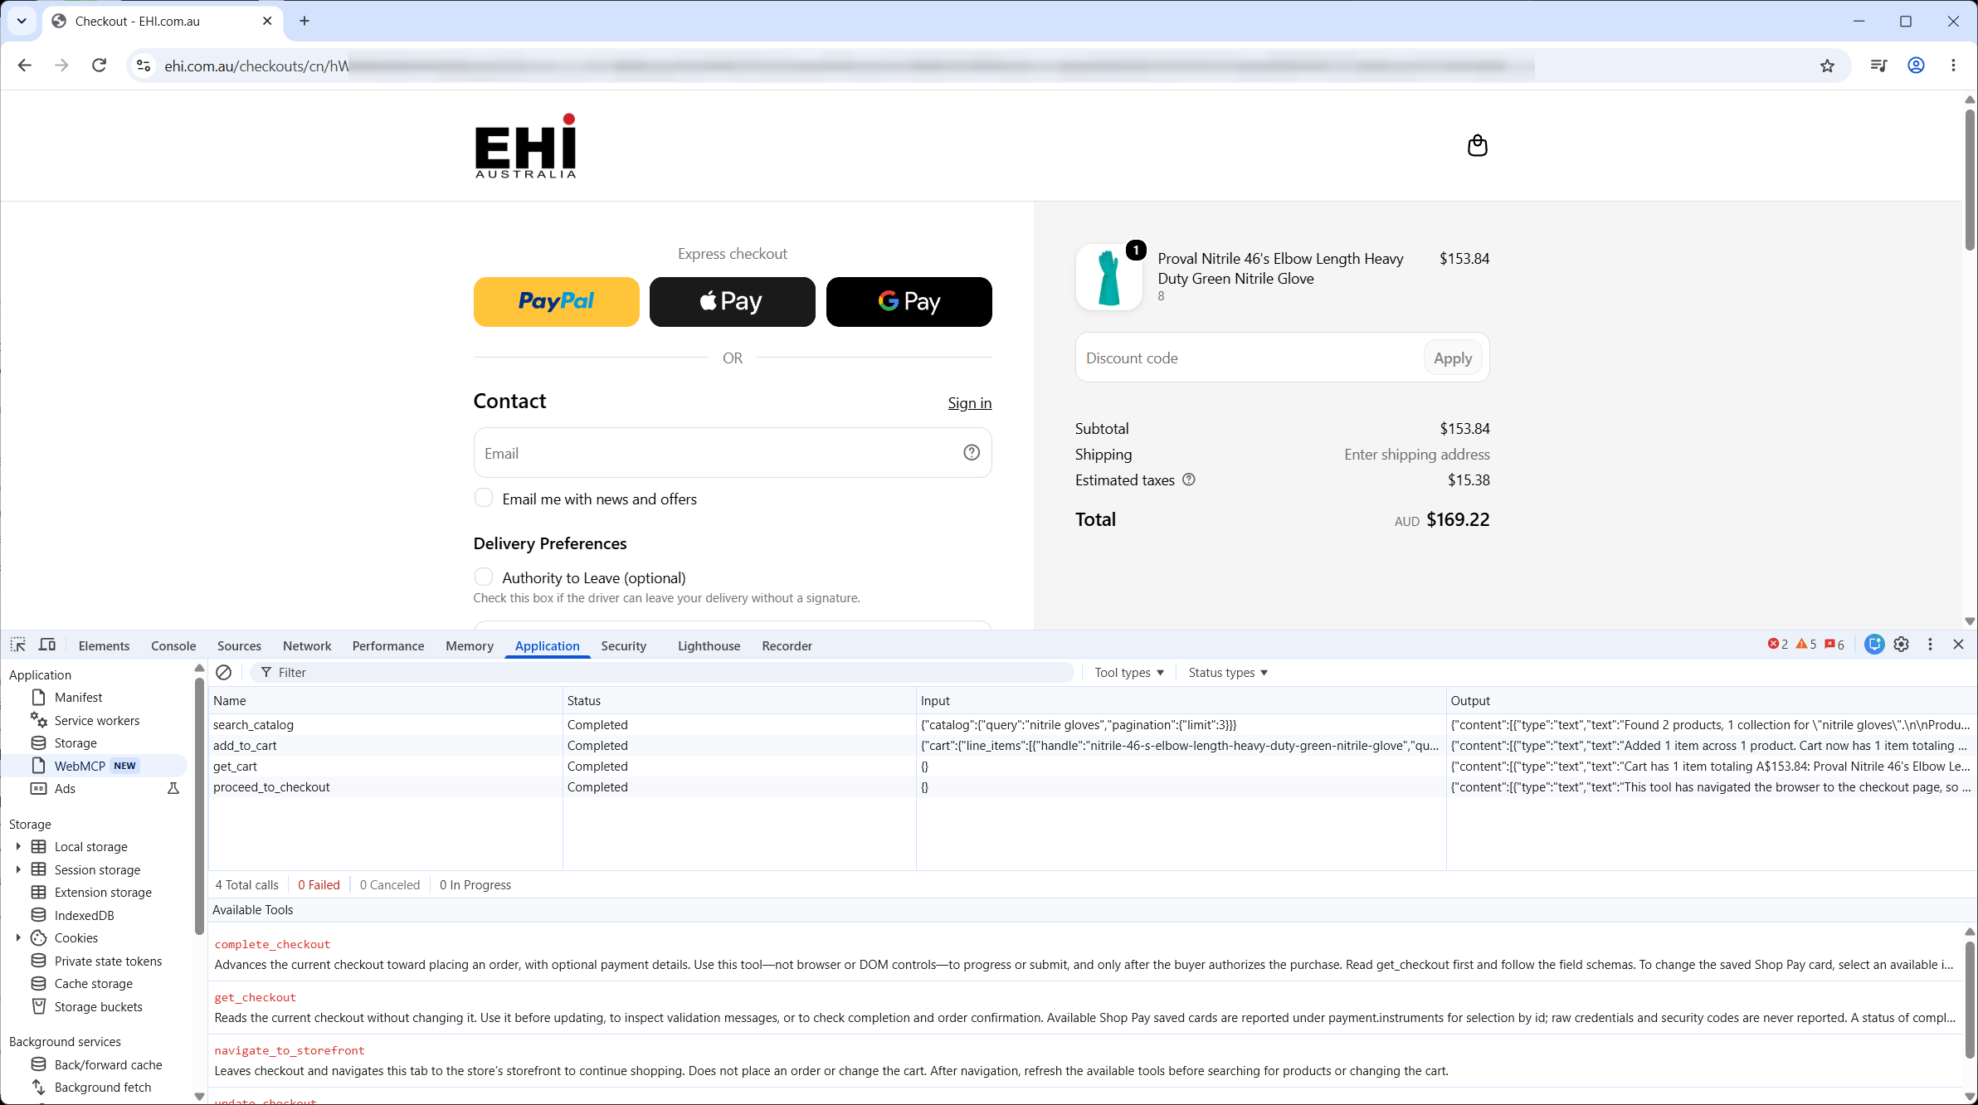1978x1105 pixels.
Task: Bookmark this page with the star icon
Action: click(1827, 66)
